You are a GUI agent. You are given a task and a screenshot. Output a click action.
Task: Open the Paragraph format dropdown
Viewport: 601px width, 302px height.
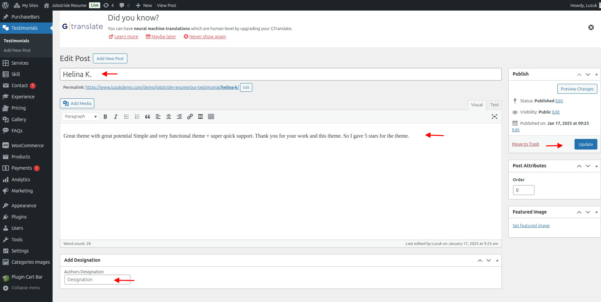tap(80, 117)
